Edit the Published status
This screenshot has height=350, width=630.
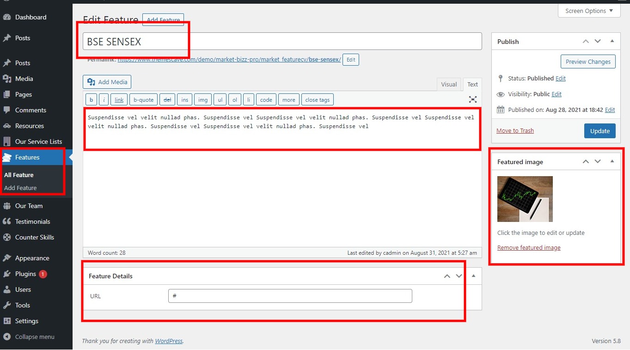pyautogui.click(x=561, y=79)
